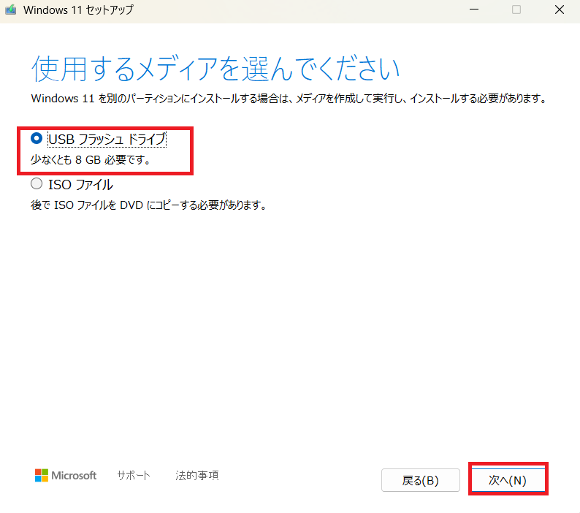The width and height of the screenshot is (580, 513).
Task: Click the text 少なくとも 8 GB 必要です。
Action: coord(91,159)
